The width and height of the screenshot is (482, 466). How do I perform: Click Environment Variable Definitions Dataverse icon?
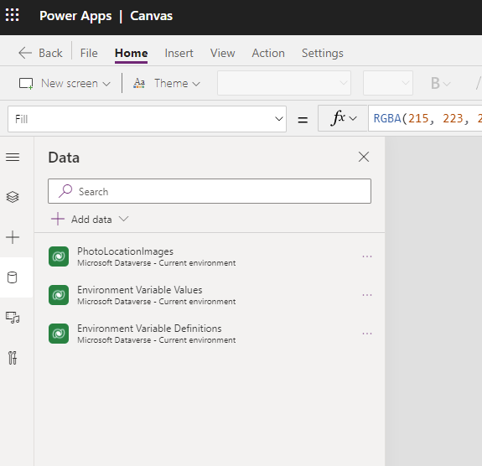[x=59, y=334]
